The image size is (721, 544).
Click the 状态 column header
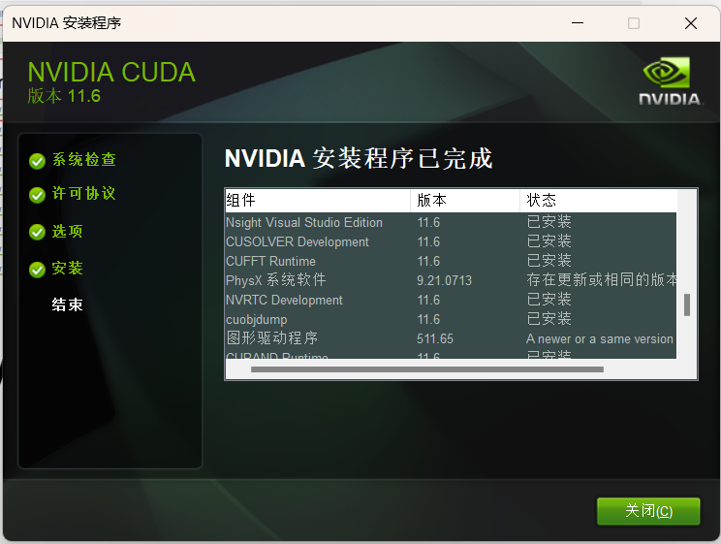[x=599, y=200]
